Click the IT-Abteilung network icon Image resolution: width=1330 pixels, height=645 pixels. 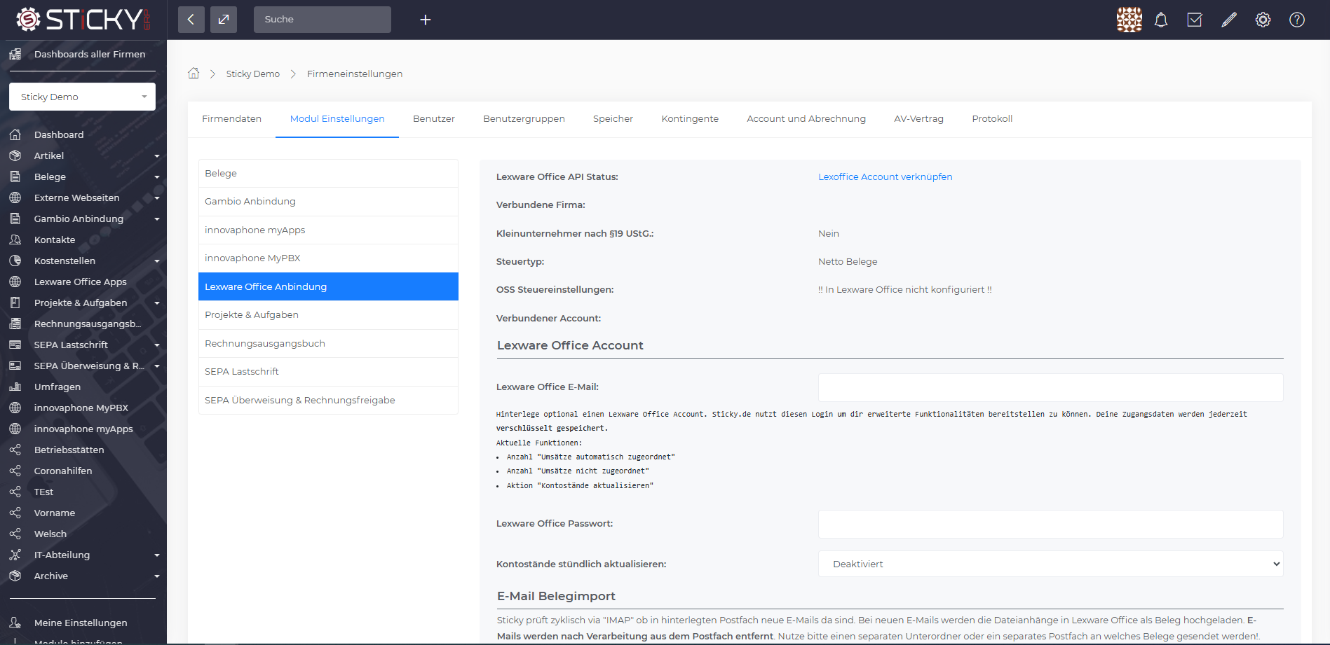pos(15,555)
